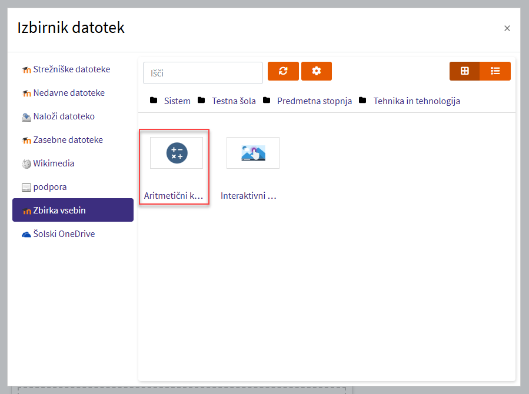This screenshot has width=529, height=394.
Task: Go to Predmetna stopnja breadcrumb
Action: [x=314, y=101]
